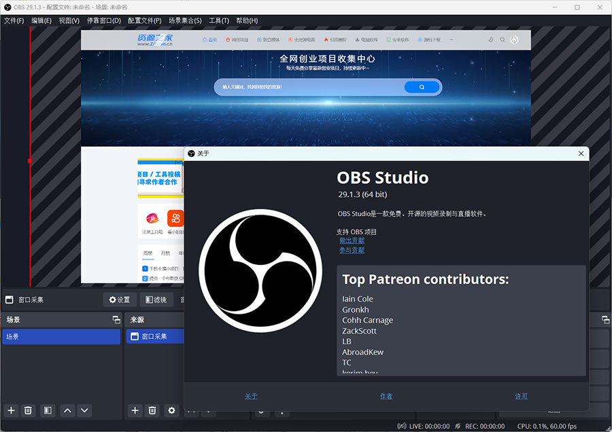Delete the selected scene using trash icon
The image size is (612, 432).
point(28,410)
